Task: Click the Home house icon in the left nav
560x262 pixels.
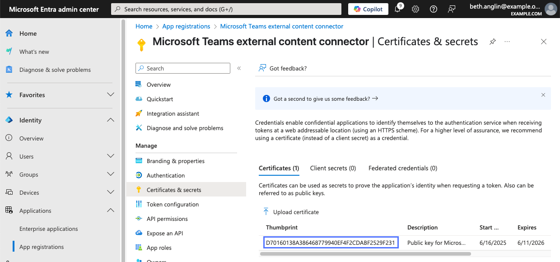Action: coord(9,33)
